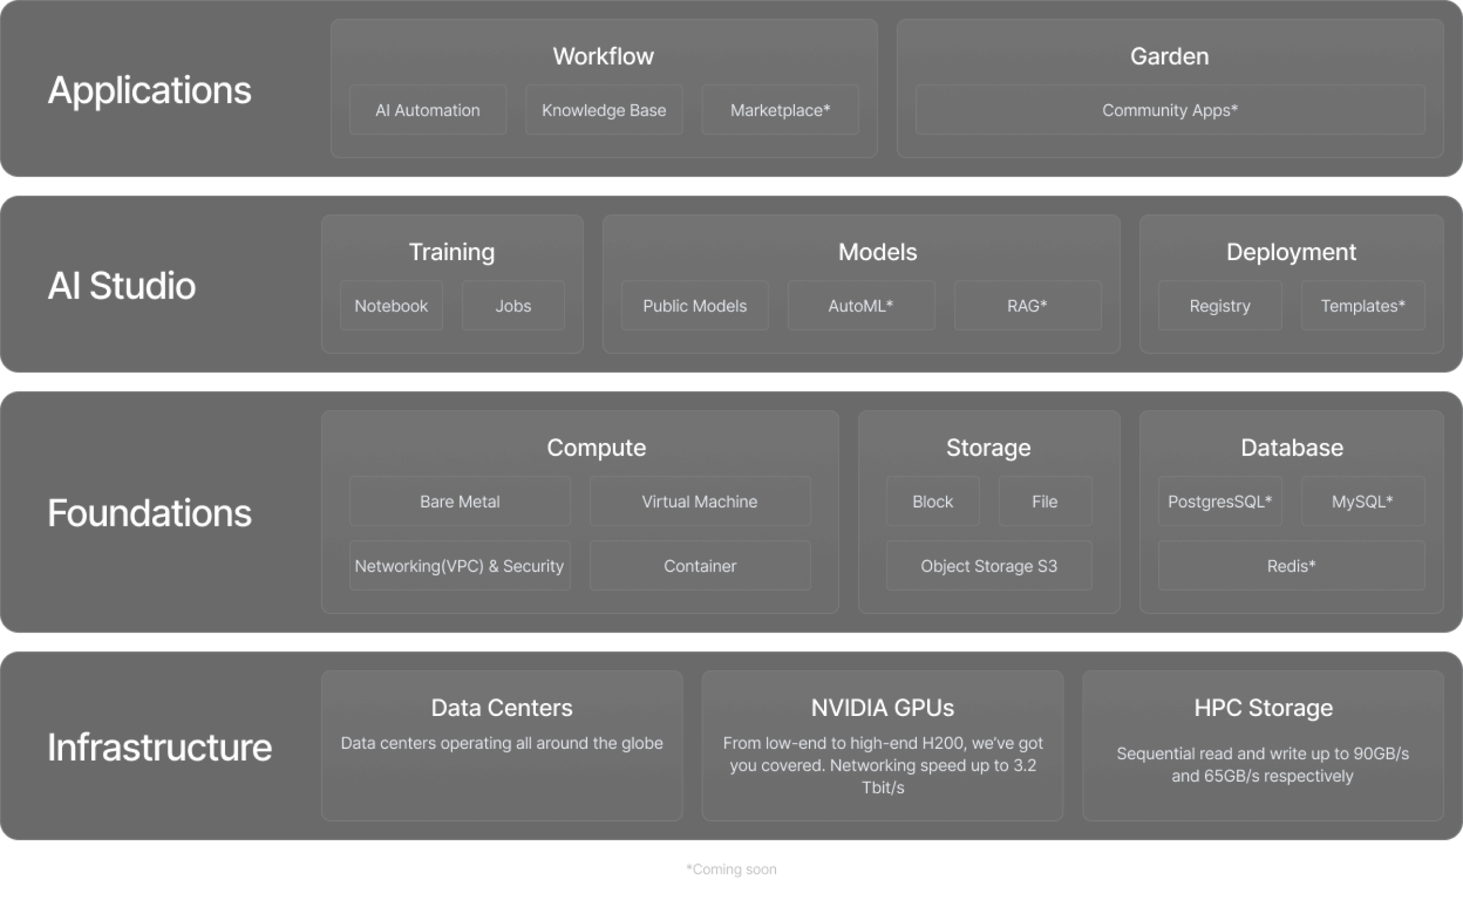This screenshot has width=1463, height=914.
Task: Select the Templates* box under Deployment
Action: [1363, 305]
